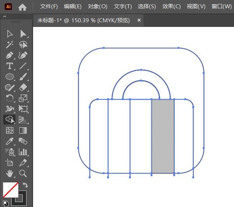Open the 对象(O) menu
The image size is (234, 207).
click(x=98, y=6)
